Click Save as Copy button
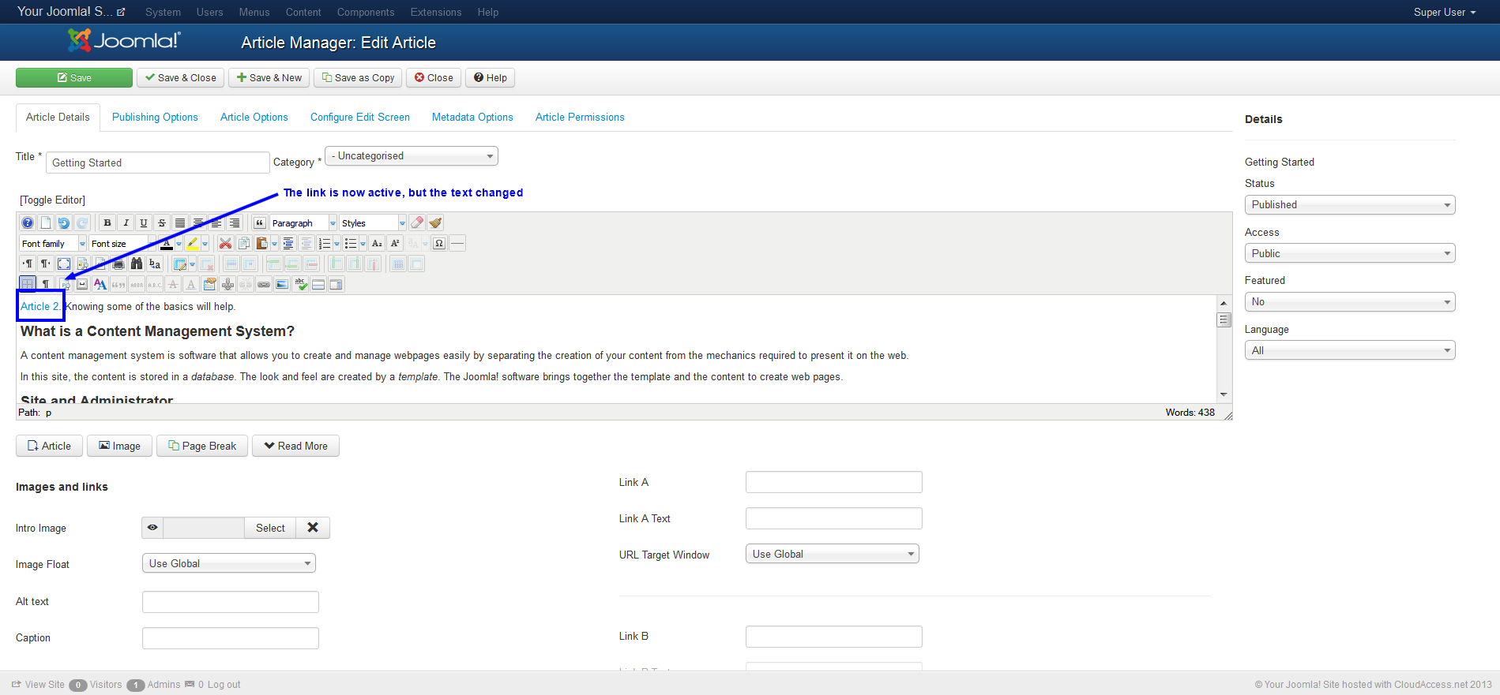1500x695 pixels. click(358, 77)
